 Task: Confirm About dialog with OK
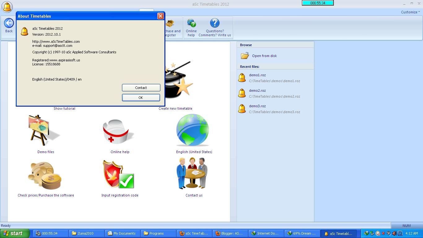[x=141, y=98]
